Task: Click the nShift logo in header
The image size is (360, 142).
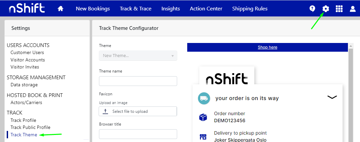Action: coord(27,9)
